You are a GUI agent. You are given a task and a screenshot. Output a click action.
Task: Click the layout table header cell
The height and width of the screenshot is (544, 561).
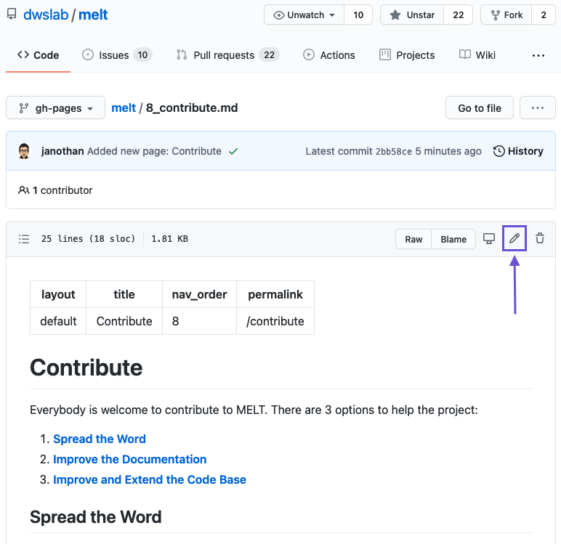point(58,294)
